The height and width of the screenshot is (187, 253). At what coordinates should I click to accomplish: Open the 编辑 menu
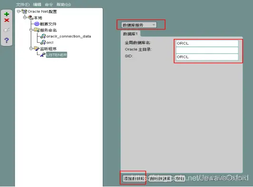tap(37, 5)
